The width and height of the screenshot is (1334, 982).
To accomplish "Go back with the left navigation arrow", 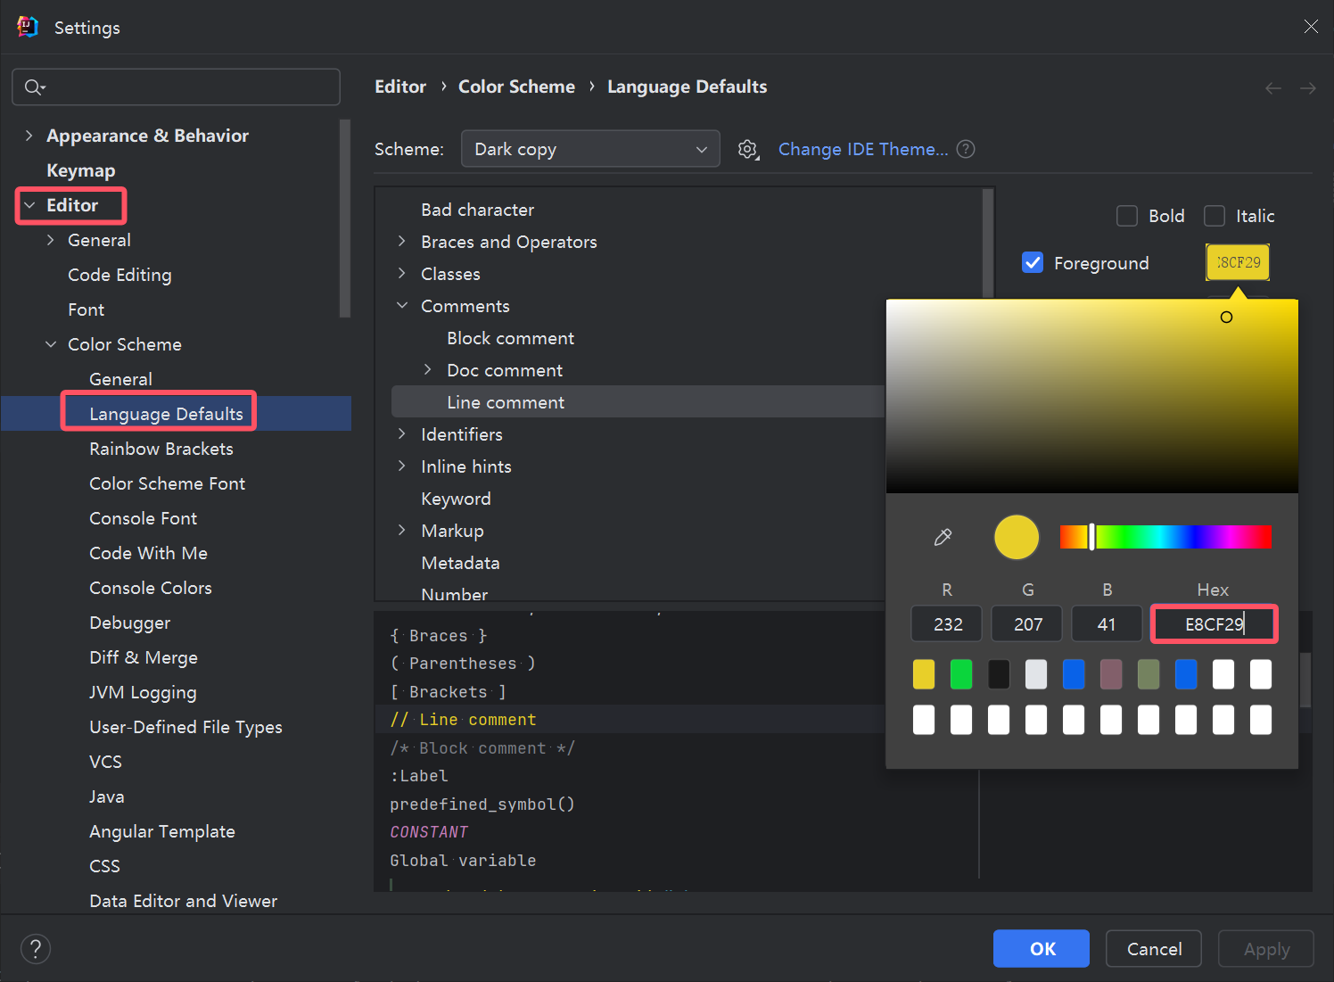I will [x=1273, y=87].
